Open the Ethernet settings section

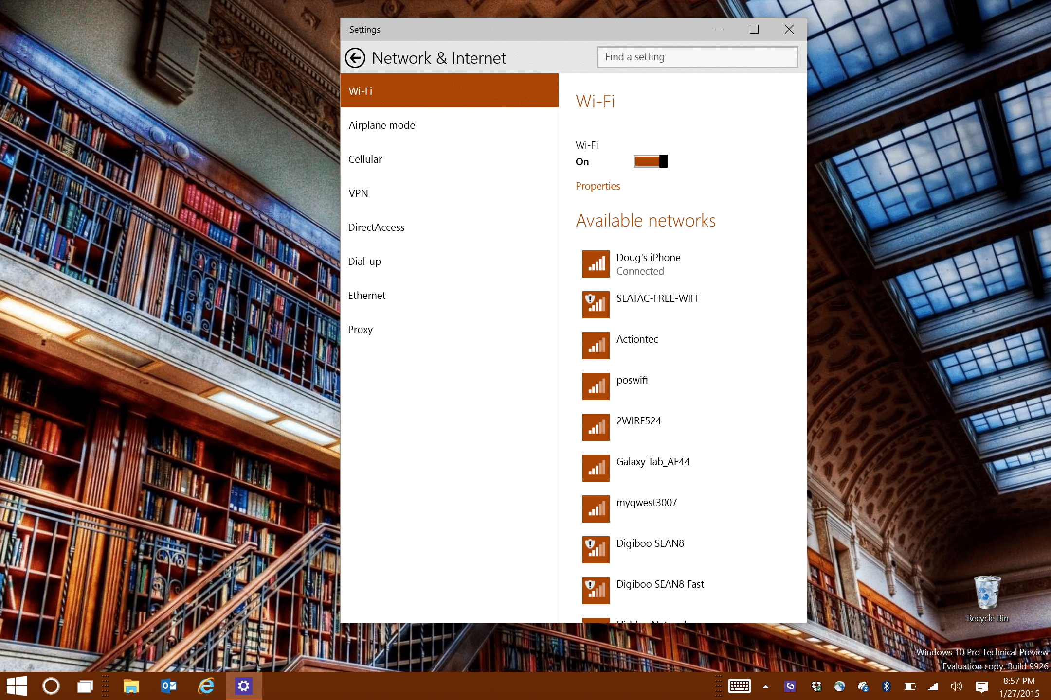click(x=450, y=295)
